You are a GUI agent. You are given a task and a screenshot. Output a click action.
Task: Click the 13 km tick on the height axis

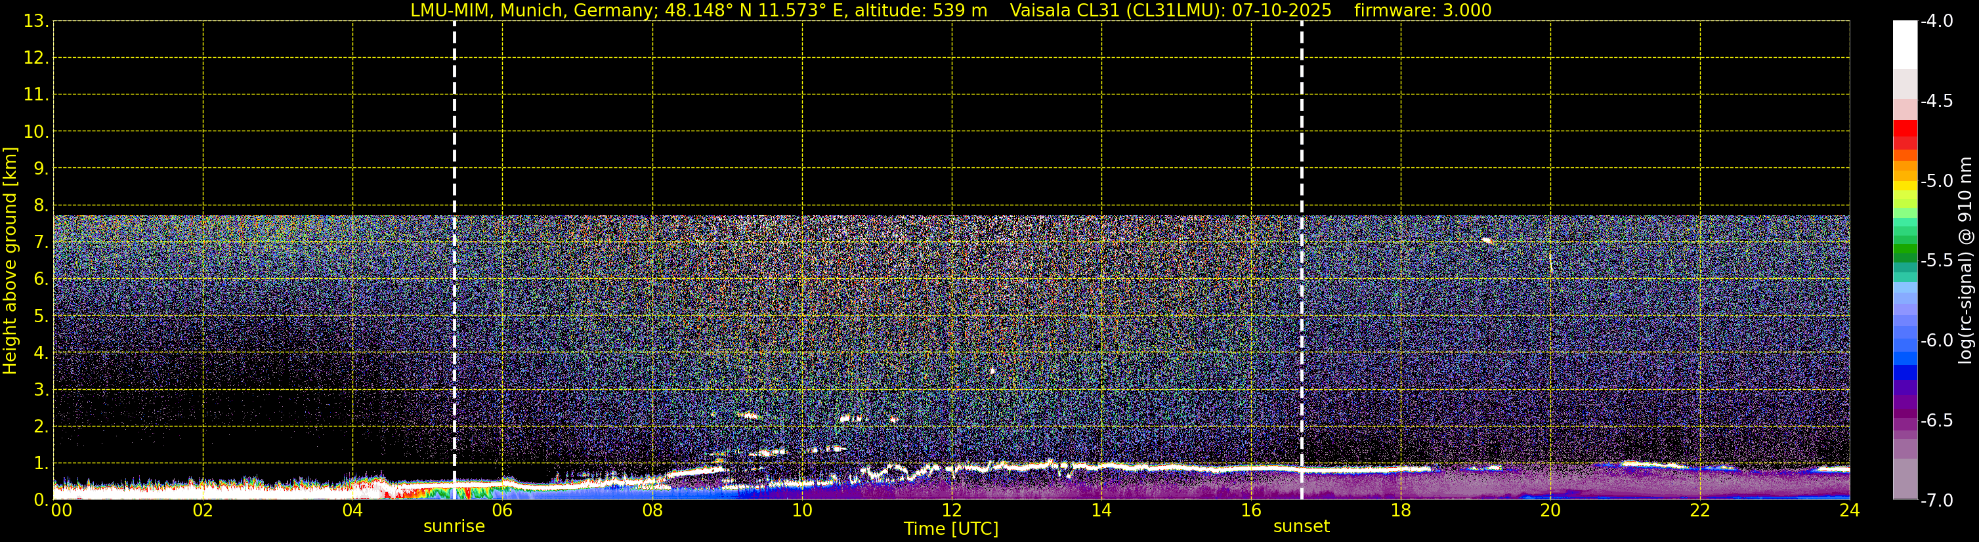[35, 22]
